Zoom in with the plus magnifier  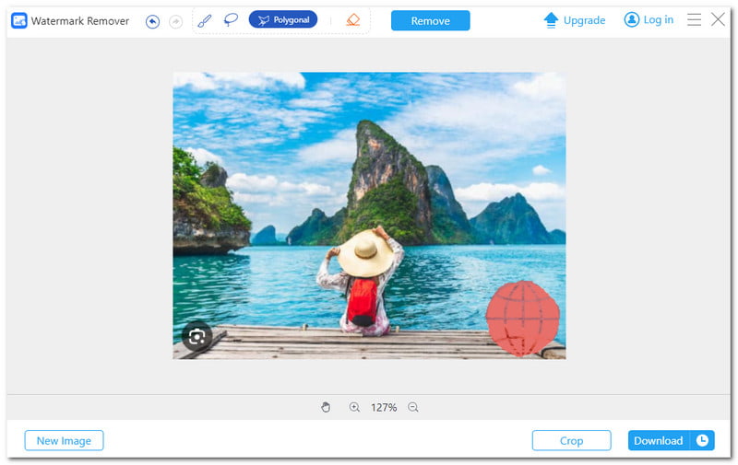354,407
